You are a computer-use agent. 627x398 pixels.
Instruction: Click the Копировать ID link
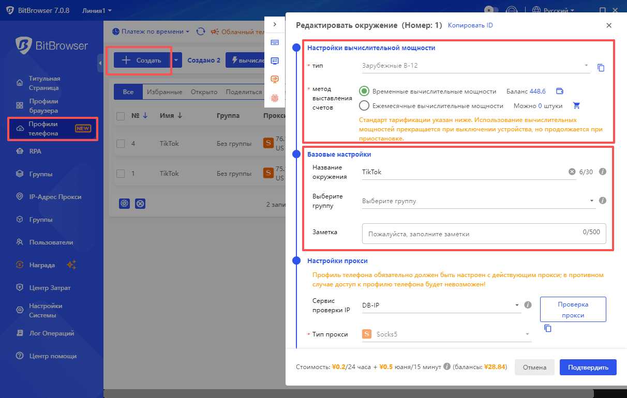pos(470,25)
